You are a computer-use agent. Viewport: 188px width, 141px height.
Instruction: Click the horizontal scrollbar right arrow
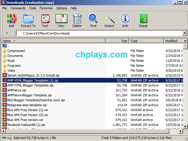point(181,131)
